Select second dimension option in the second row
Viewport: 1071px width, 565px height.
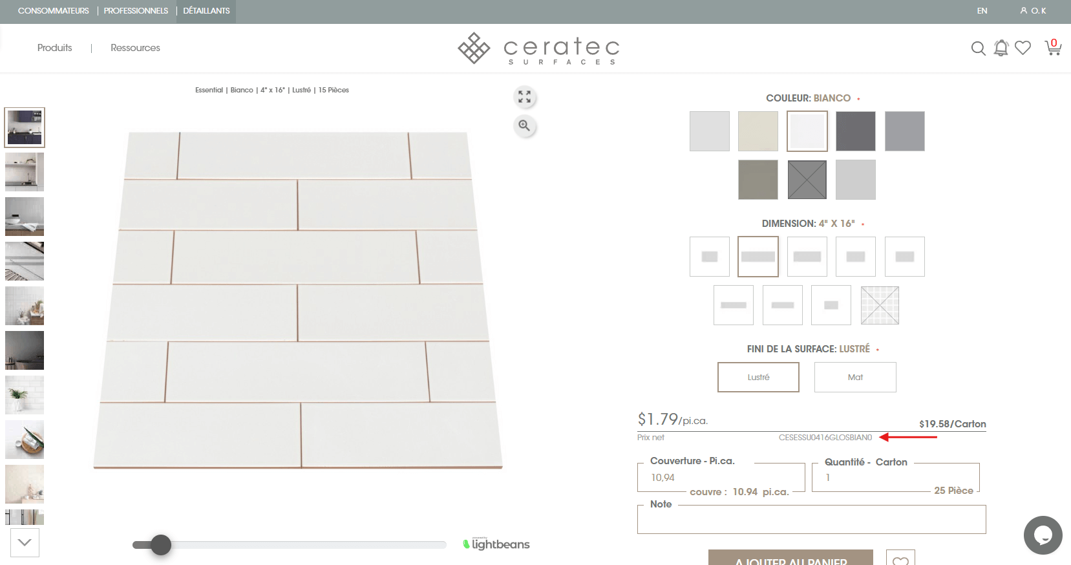point(783,305)
